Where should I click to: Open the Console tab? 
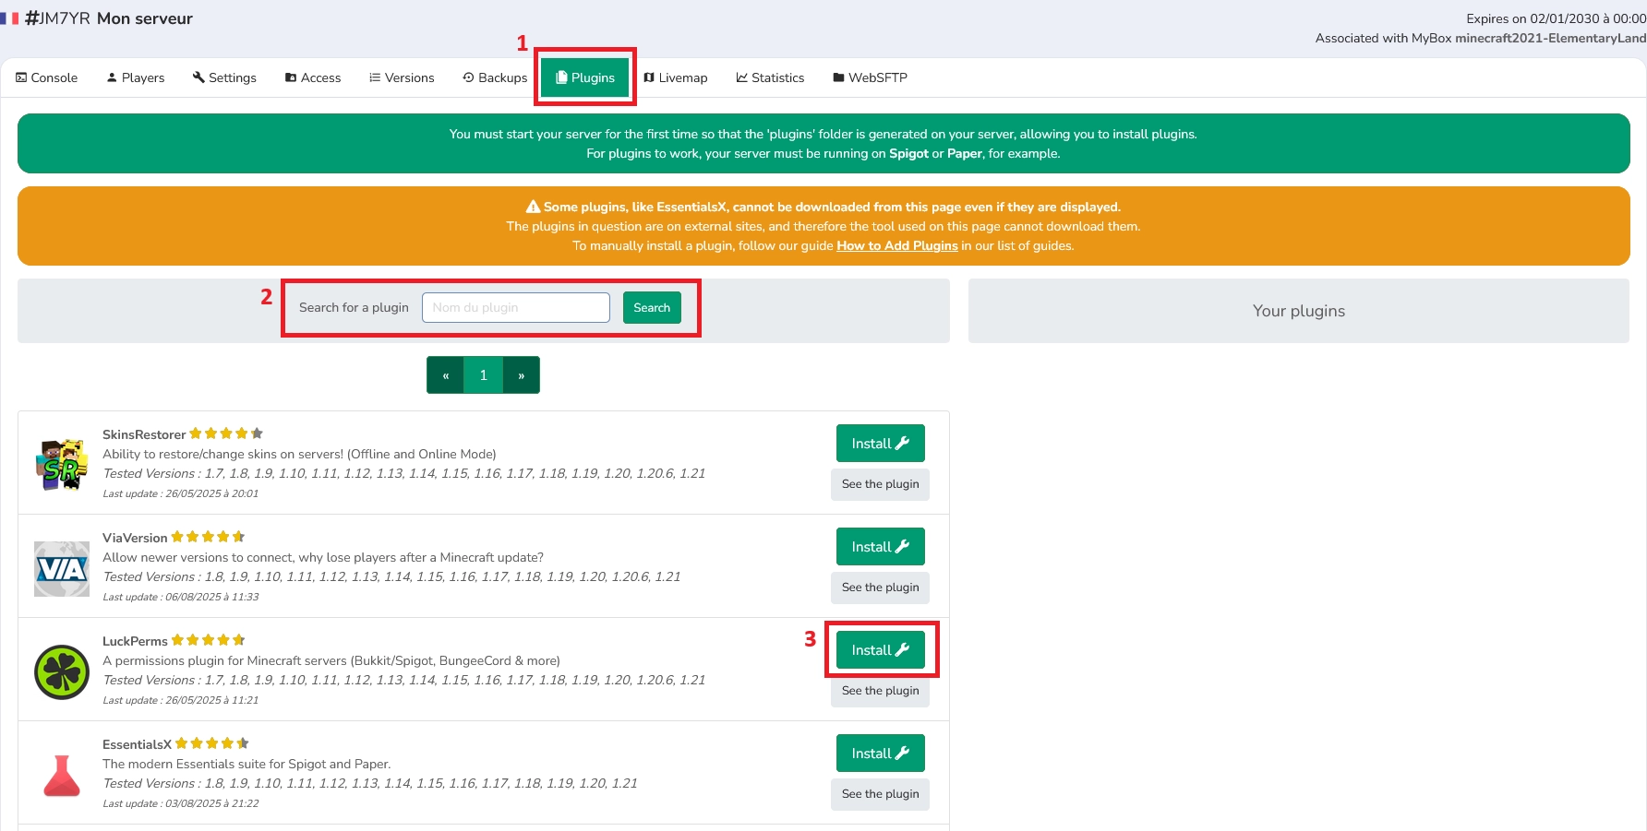[x=47, y=77]
